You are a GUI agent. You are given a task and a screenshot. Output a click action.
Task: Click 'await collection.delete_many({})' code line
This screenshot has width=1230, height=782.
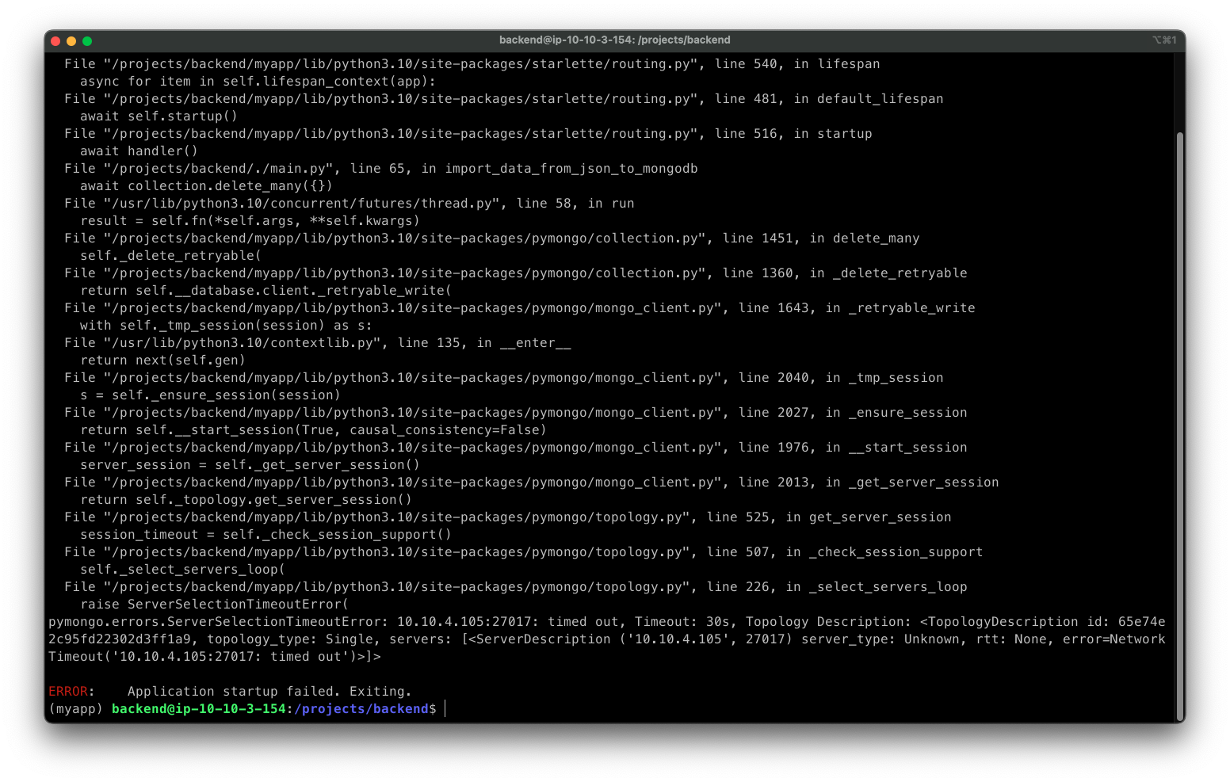pyautogui.click(x=206, y=186)
